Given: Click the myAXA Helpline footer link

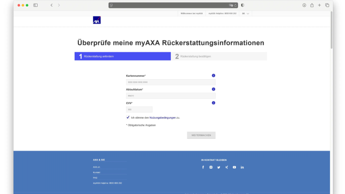Looking at the screenshot, I should tap(107, 183).
